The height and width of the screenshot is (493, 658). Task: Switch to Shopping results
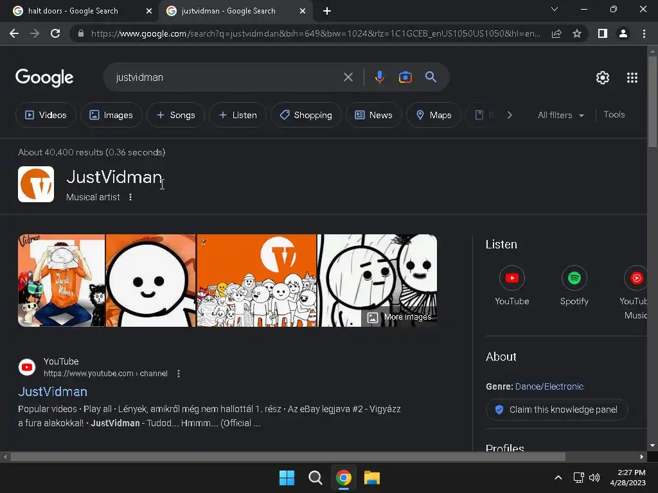tap(306, 115)
